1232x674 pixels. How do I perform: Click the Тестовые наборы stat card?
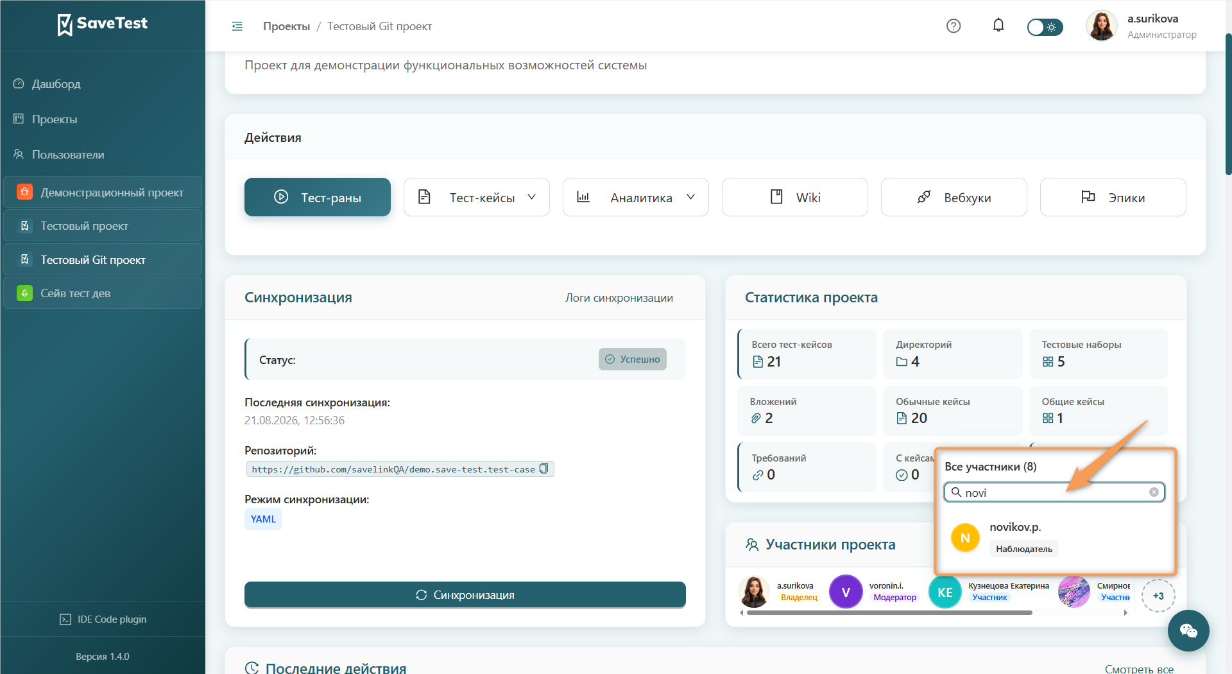point(1099,354)
